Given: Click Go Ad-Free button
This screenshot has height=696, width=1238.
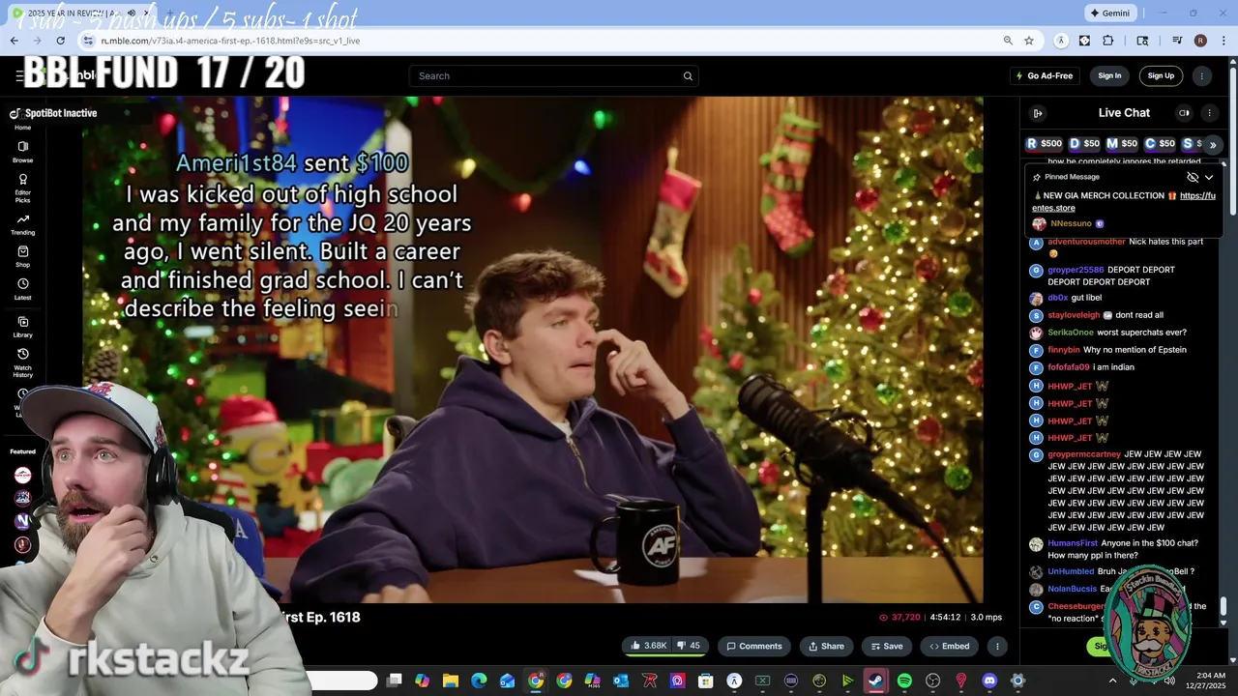Looking at the screenshot, I should coord(1044,76).
